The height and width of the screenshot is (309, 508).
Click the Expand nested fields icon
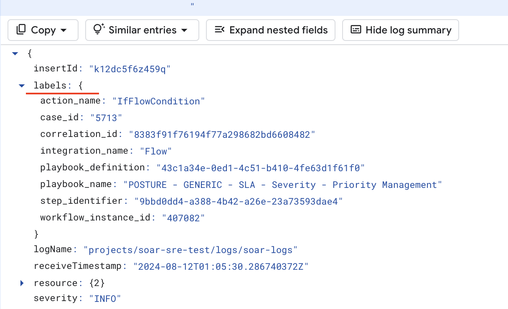(x=220, y=30)
